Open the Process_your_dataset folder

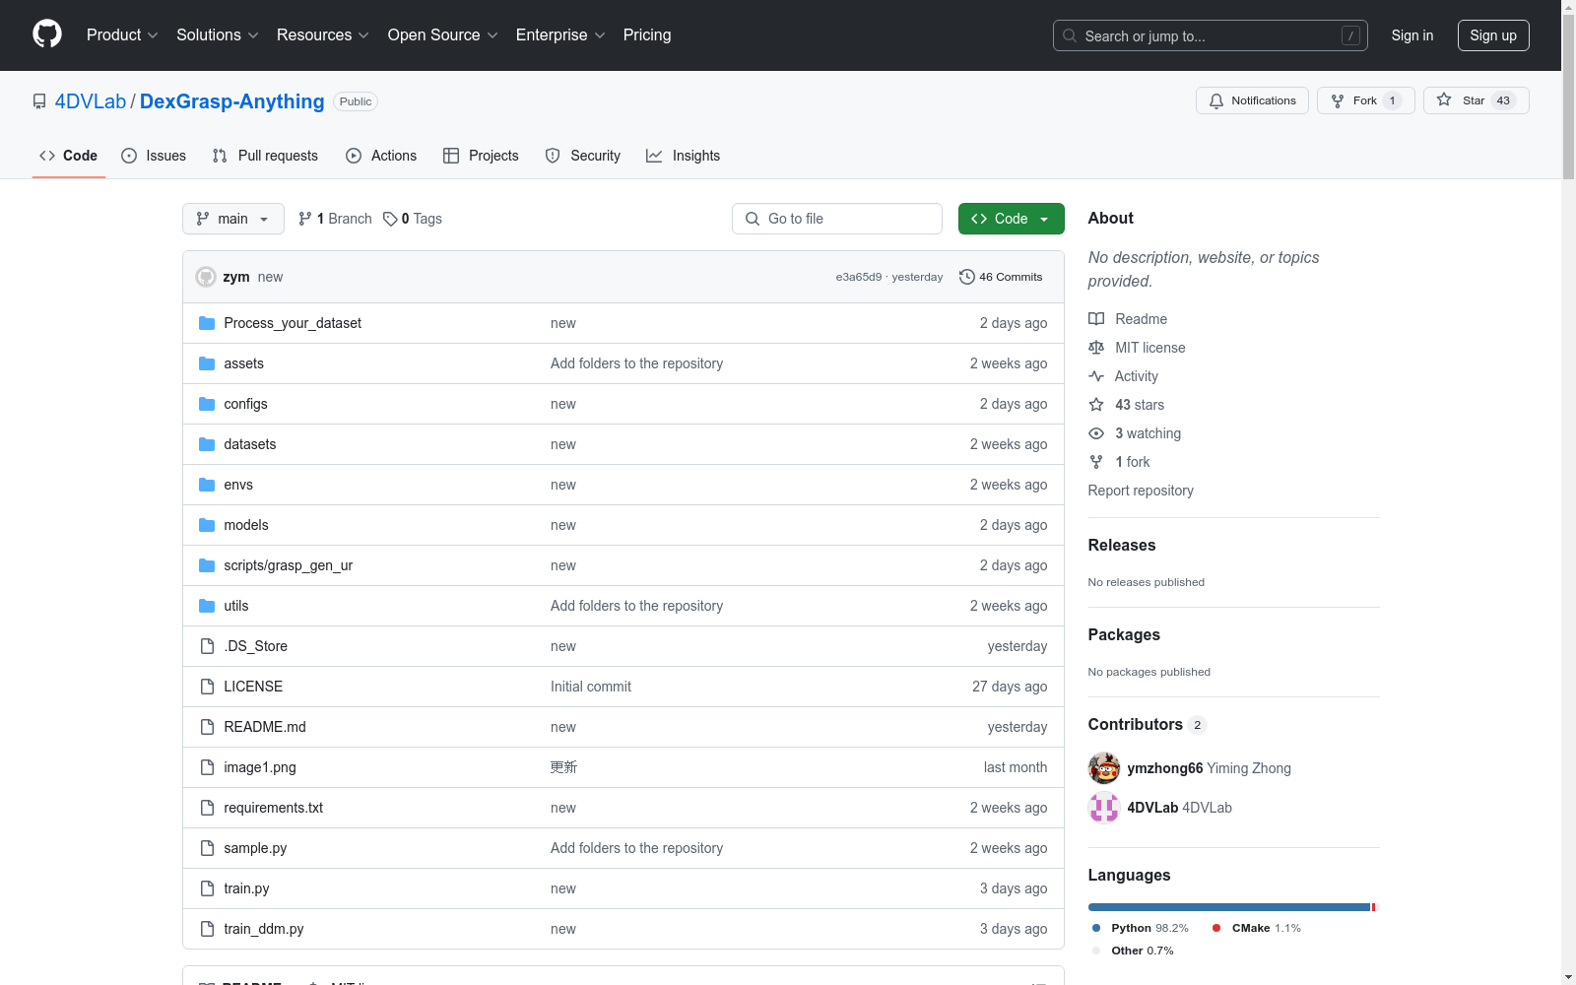click(x=293, y=323)
